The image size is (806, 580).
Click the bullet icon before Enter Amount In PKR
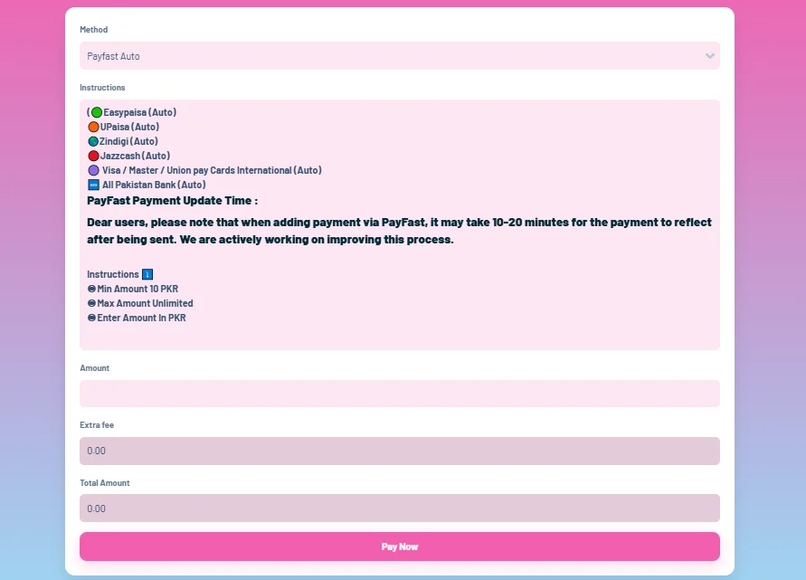[91, 318]
